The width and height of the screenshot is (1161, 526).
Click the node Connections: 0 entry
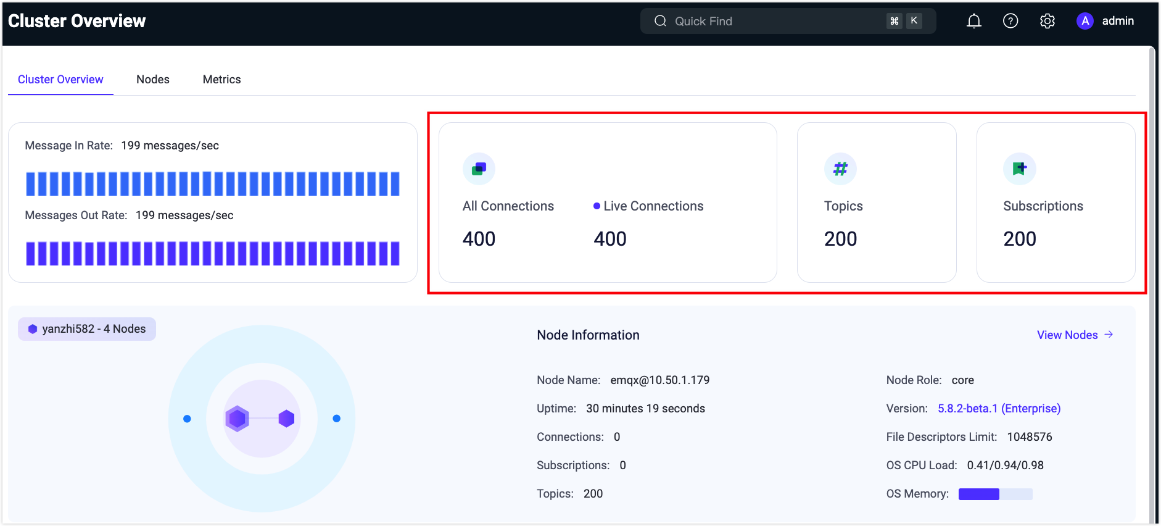coord(579,437)
